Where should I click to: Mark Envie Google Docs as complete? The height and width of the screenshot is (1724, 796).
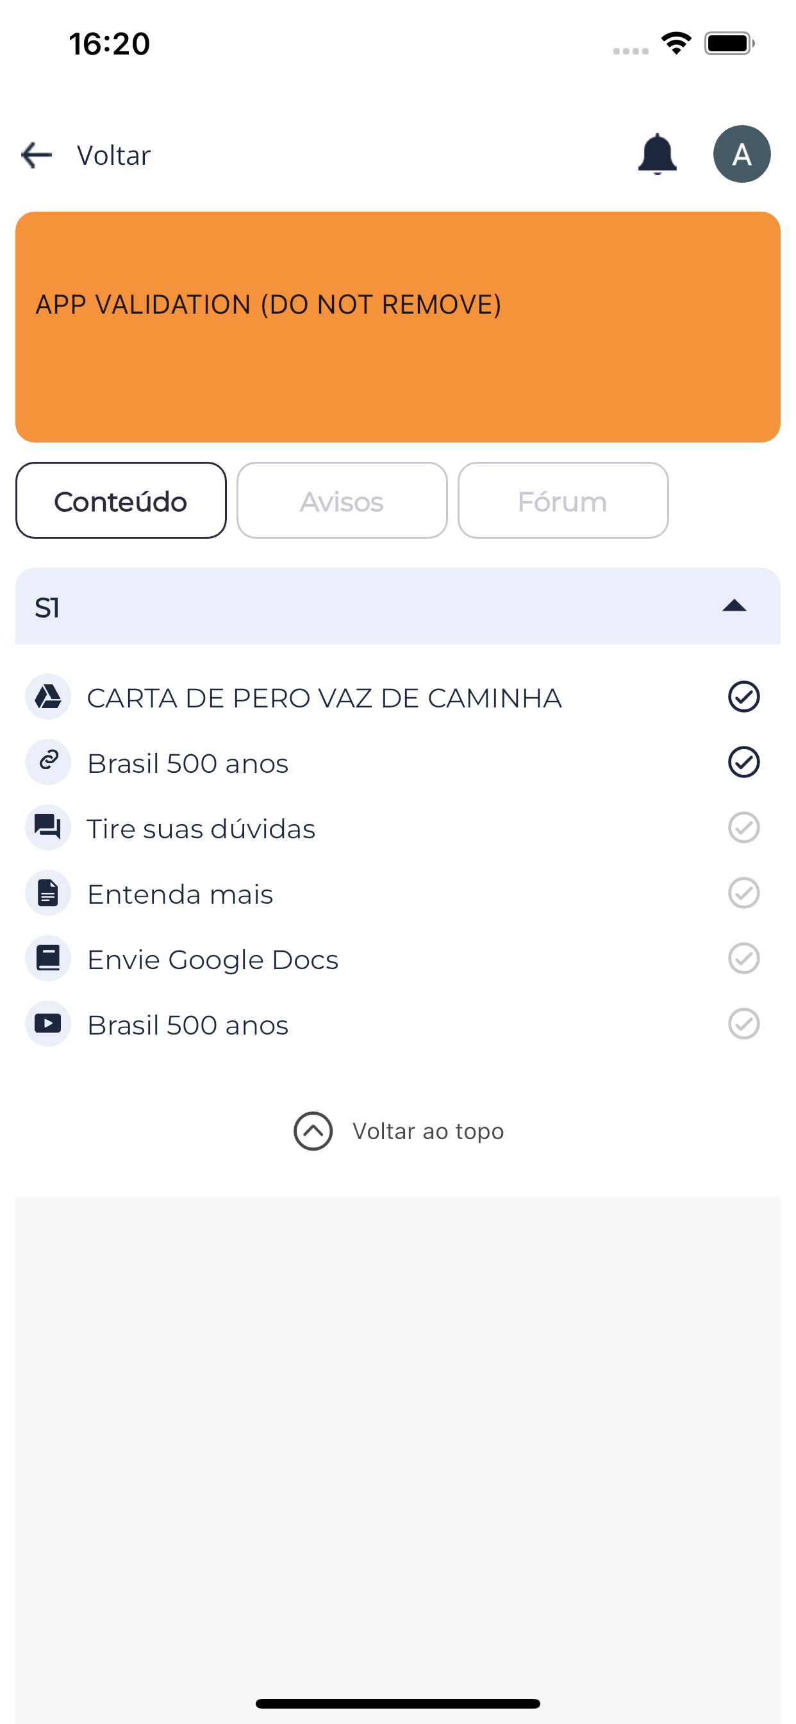pyautogui.click(x=743, y=958)
